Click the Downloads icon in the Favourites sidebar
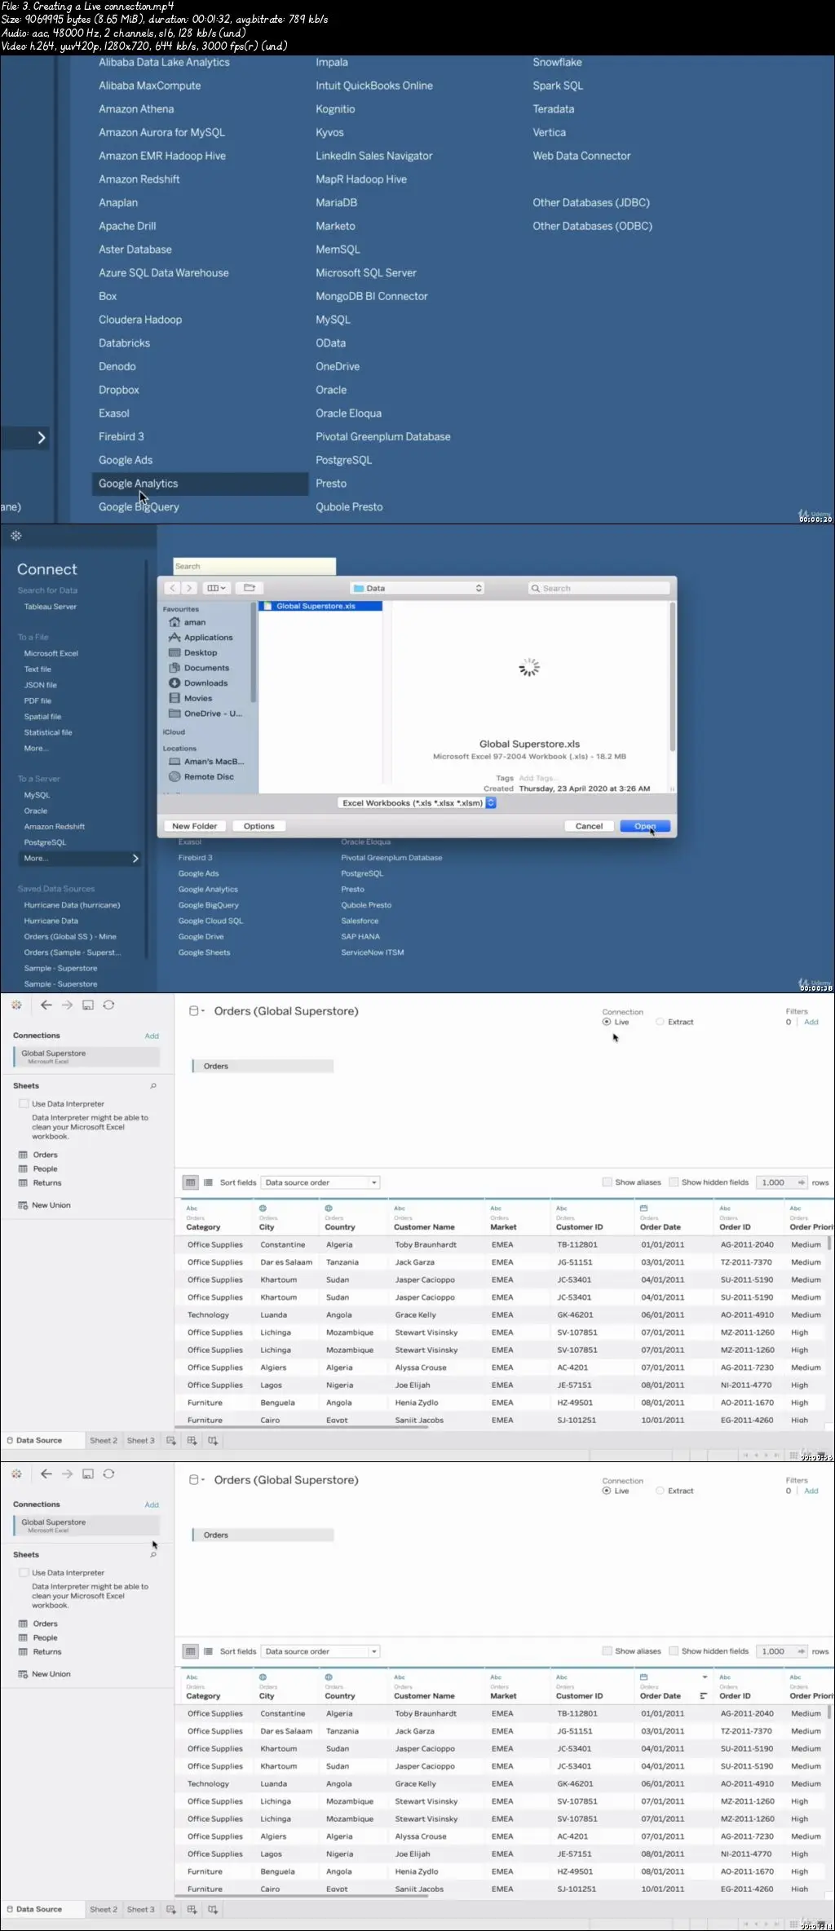The height and width of the screenshot is (1931, 835). 175,683
